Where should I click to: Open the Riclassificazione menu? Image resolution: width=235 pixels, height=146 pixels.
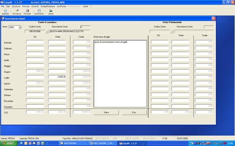pyautogui.click(x=48, y=7)
